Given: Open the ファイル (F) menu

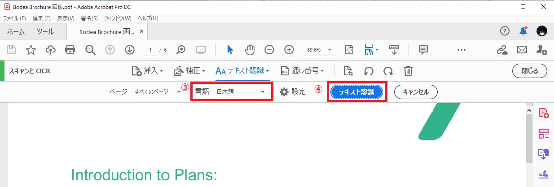Looking at the screenshot, I should [14, 18].
